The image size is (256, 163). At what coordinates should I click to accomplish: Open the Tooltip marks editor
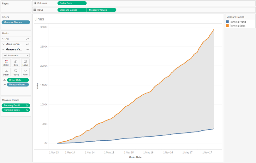point(16,72)
